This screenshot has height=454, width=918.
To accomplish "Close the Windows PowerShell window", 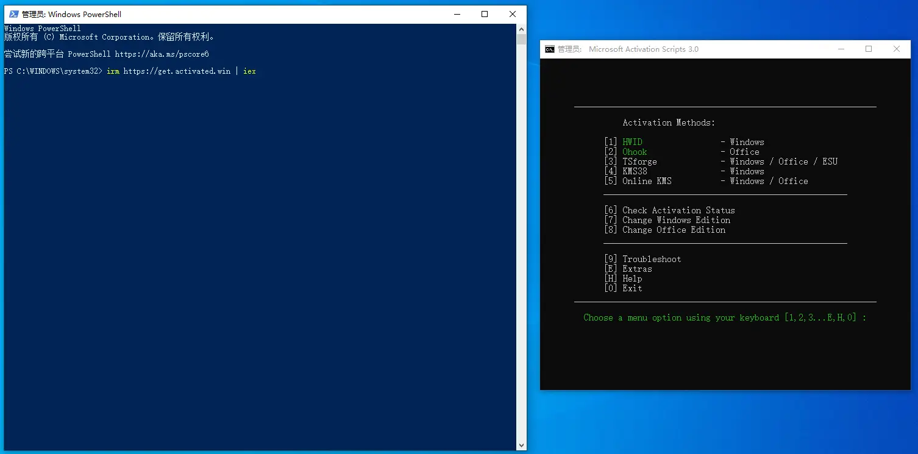I will point(513,14).
